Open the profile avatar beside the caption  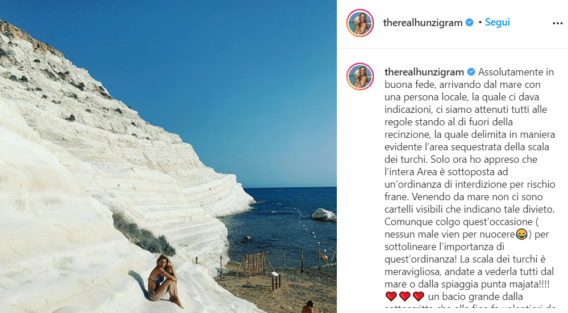(360, 76)
